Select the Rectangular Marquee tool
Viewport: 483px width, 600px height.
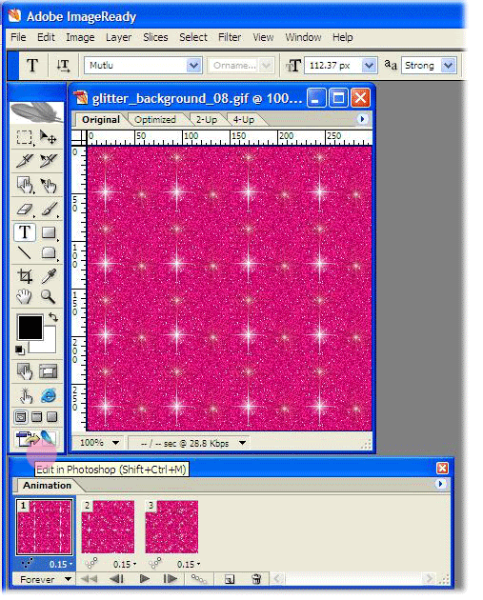click(25, 137)
